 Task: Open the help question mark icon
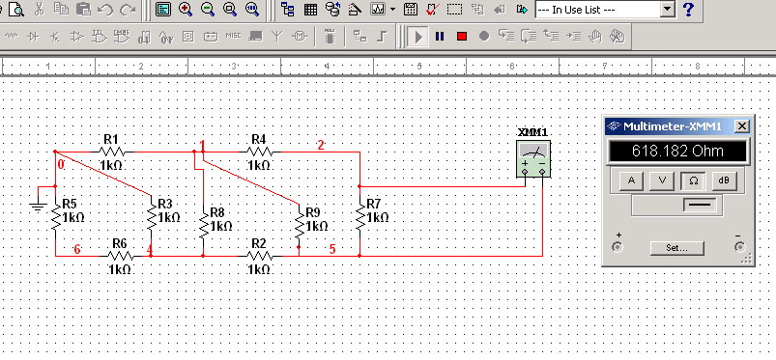[688, 9]
